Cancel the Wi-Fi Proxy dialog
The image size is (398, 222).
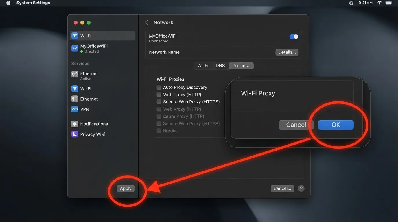(296, 125)
